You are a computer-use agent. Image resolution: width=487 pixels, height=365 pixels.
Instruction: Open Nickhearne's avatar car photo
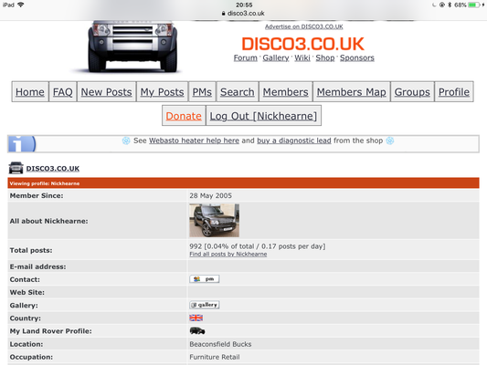(x=215, y=220)
